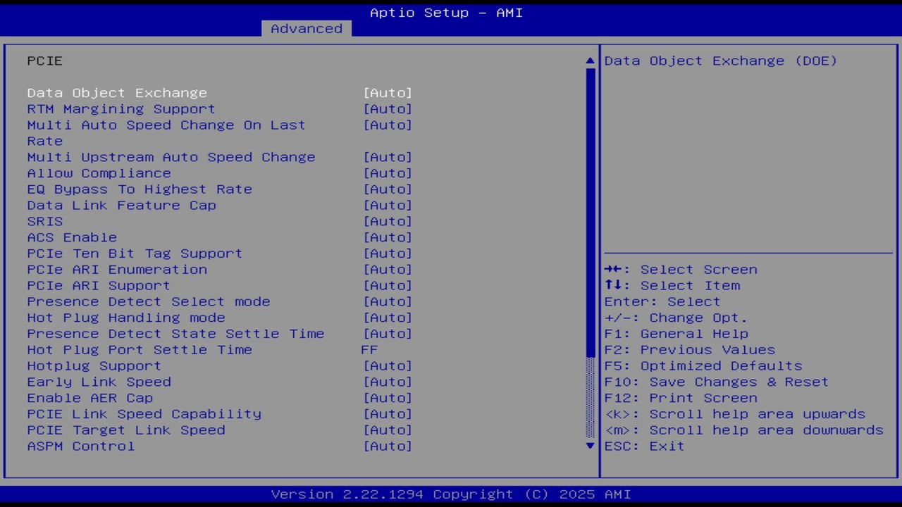
Task: Click the down scroll arrow
Action: 589,446
